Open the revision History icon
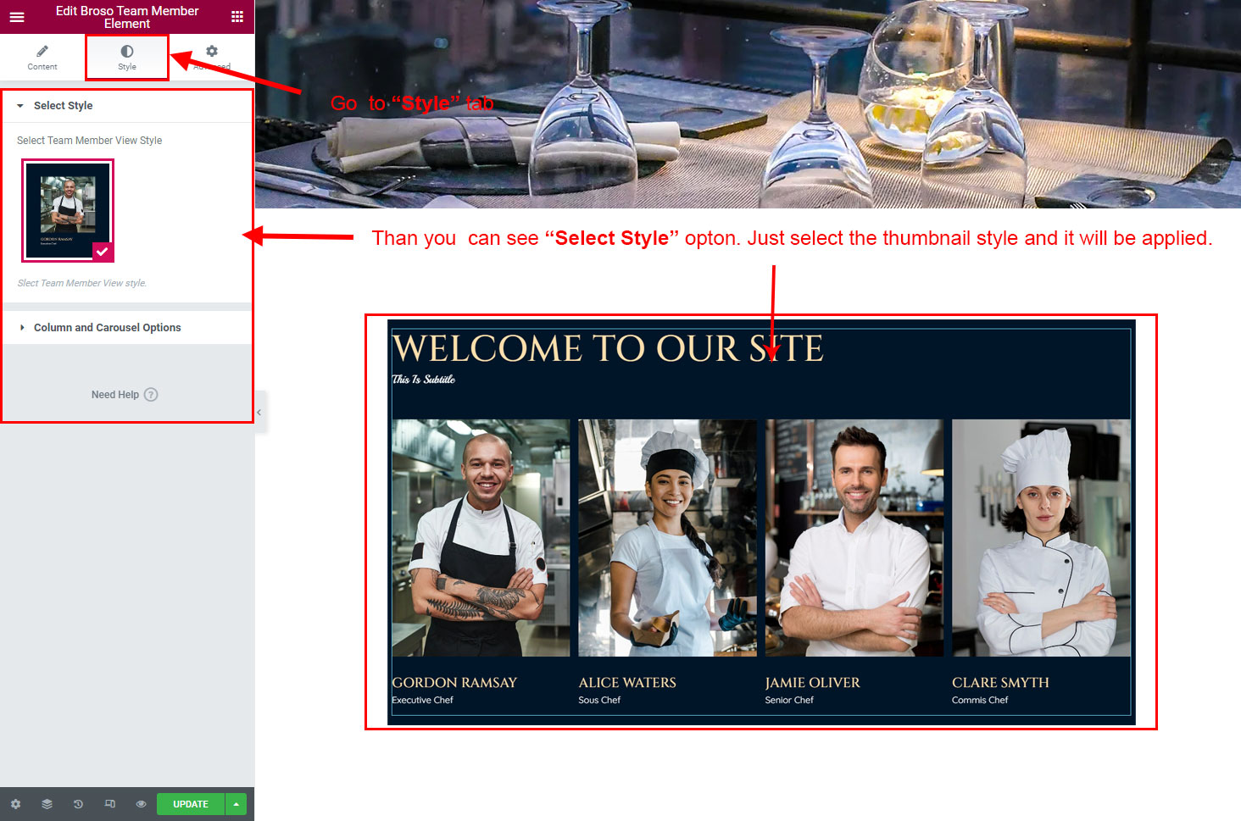 click(x=78, y=804)
